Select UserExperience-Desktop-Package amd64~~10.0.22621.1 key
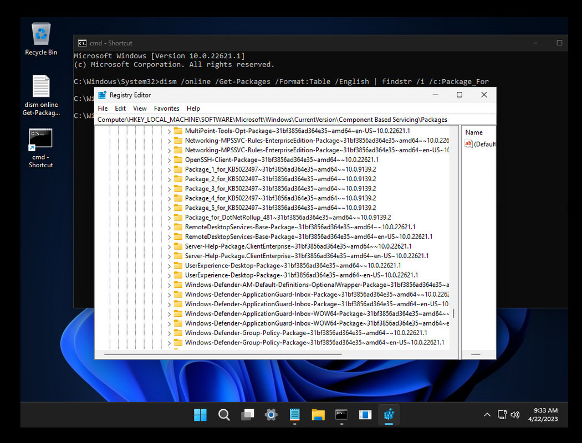Screen dimensions: 582x443 click(293, 265)
